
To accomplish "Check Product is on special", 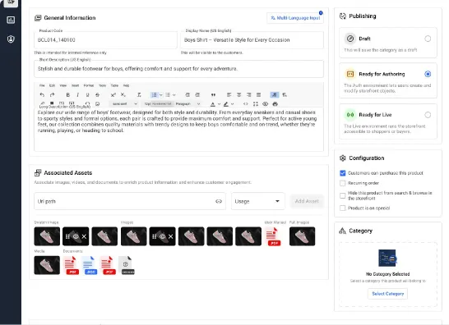I will [342, 208].
